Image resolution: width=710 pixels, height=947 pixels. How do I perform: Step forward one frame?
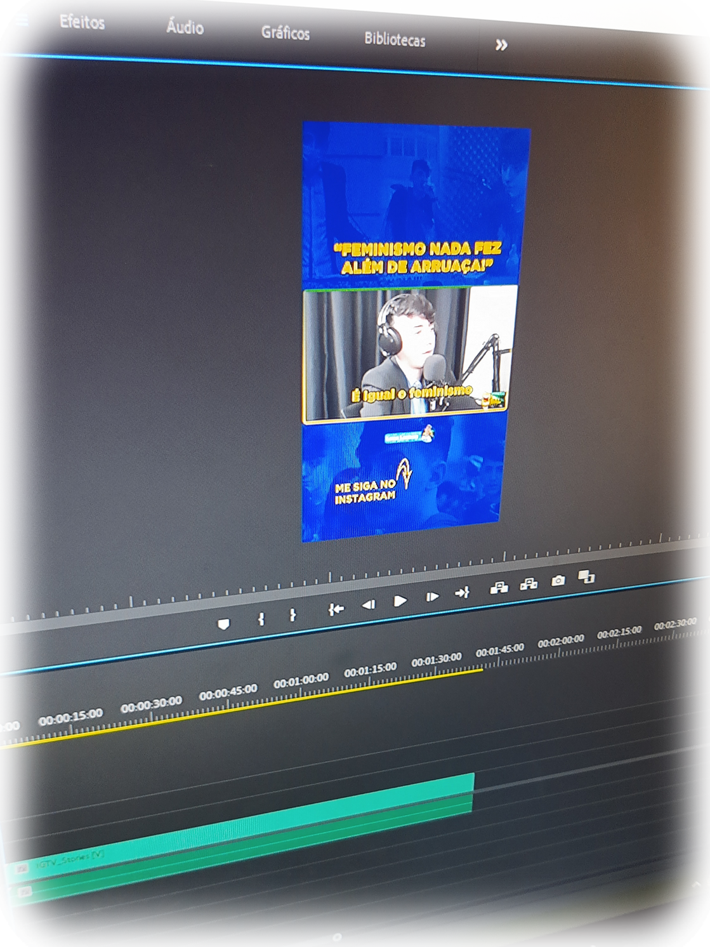click(432, 597)
